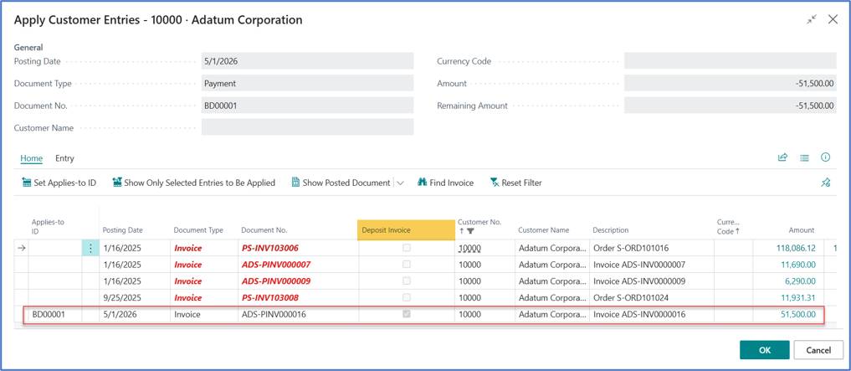
Task: Select document number ADS-PINV000016
Action: click(x=274, y=314)
